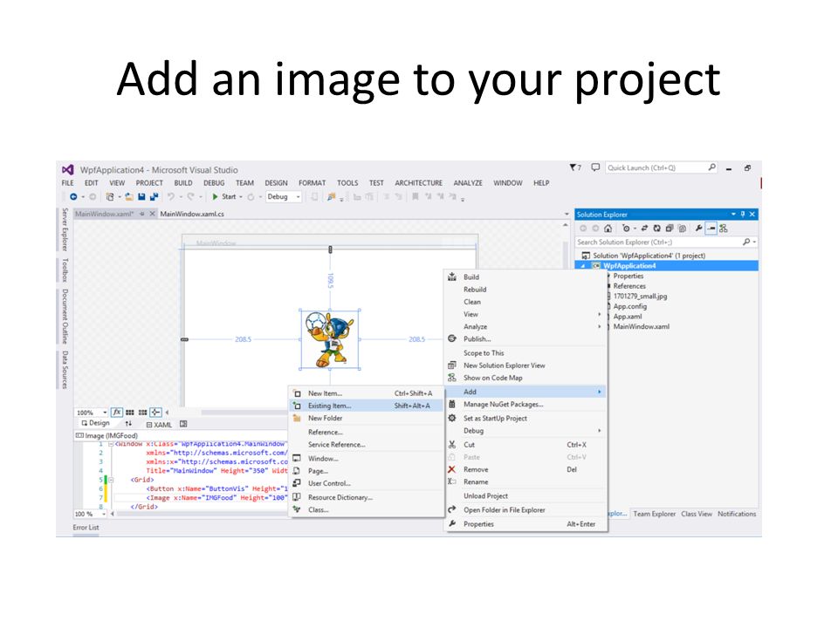Switch to the XAML view tab
Viewport: 838px width, 628px height.
159,425
